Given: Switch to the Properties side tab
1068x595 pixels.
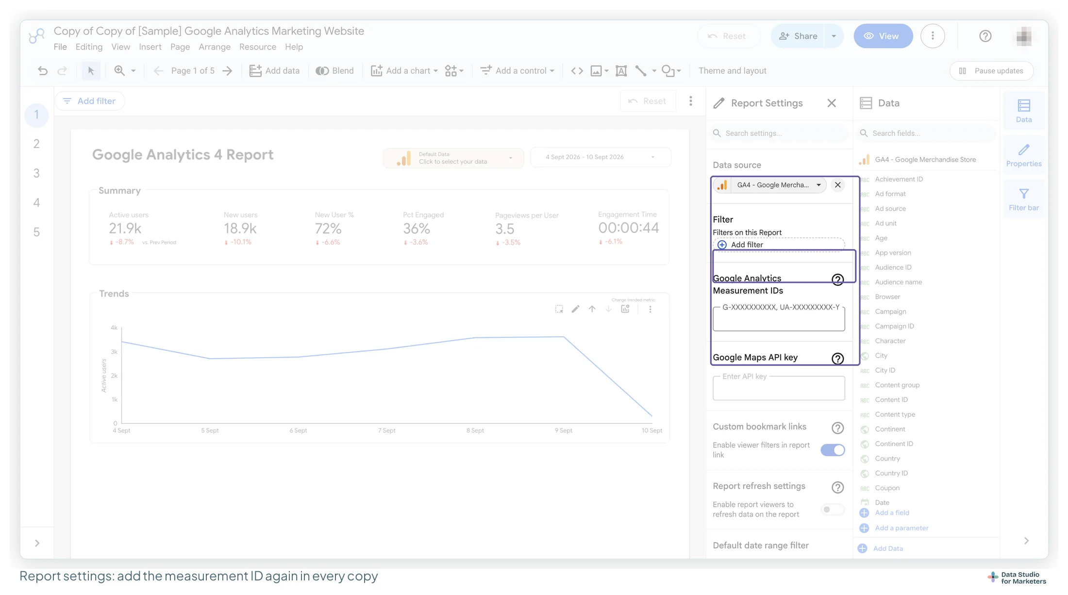Looking at the screenshot, I should [1024, 155].
